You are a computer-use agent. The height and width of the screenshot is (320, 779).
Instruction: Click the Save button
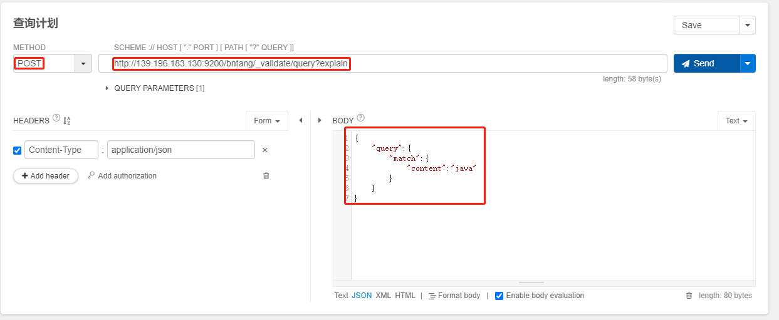(707, 25)
